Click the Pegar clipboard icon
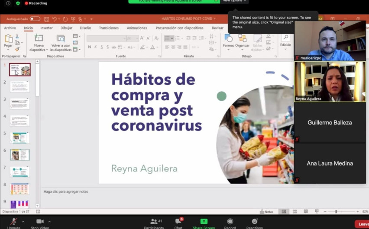 [x=9, y=38]
